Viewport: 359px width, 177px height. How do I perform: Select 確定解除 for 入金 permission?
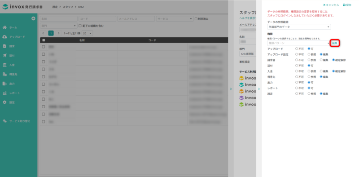[333, 71]
